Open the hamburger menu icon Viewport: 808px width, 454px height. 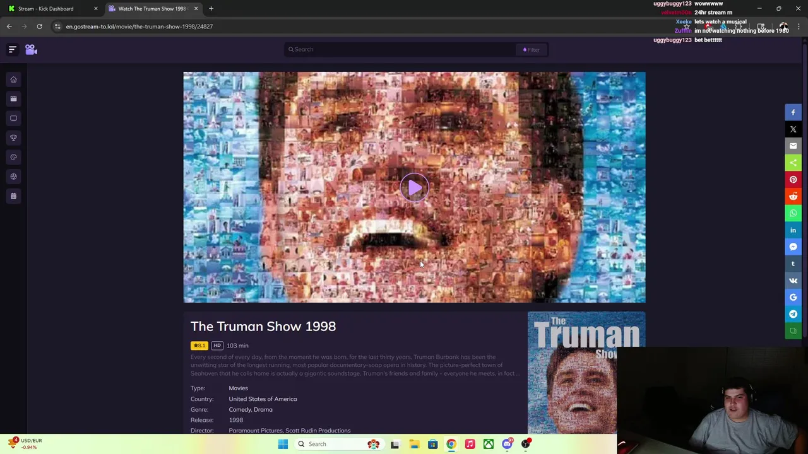pos(12,49)
